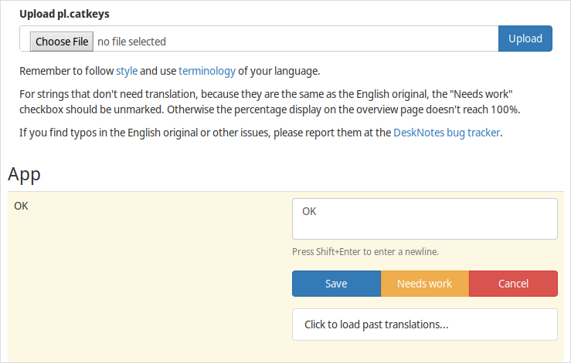571x363 pixels.
Task: Visit the DeskNotes bug tracker link
Action: [x=447, y=133]
